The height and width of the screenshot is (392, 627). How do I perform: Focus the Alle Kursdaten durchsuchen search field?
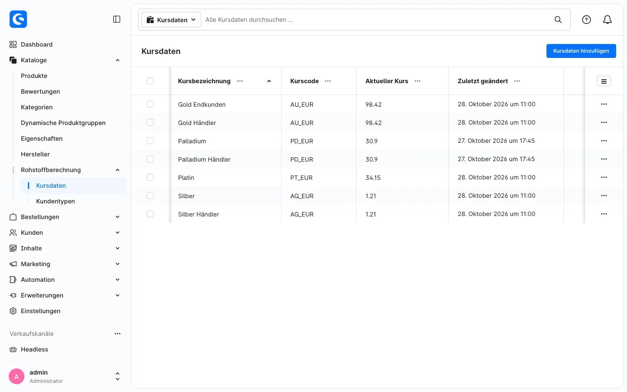point(377,20)
